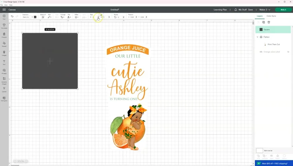
Task: Click the Position X input field
Action: tap(132, 17)
